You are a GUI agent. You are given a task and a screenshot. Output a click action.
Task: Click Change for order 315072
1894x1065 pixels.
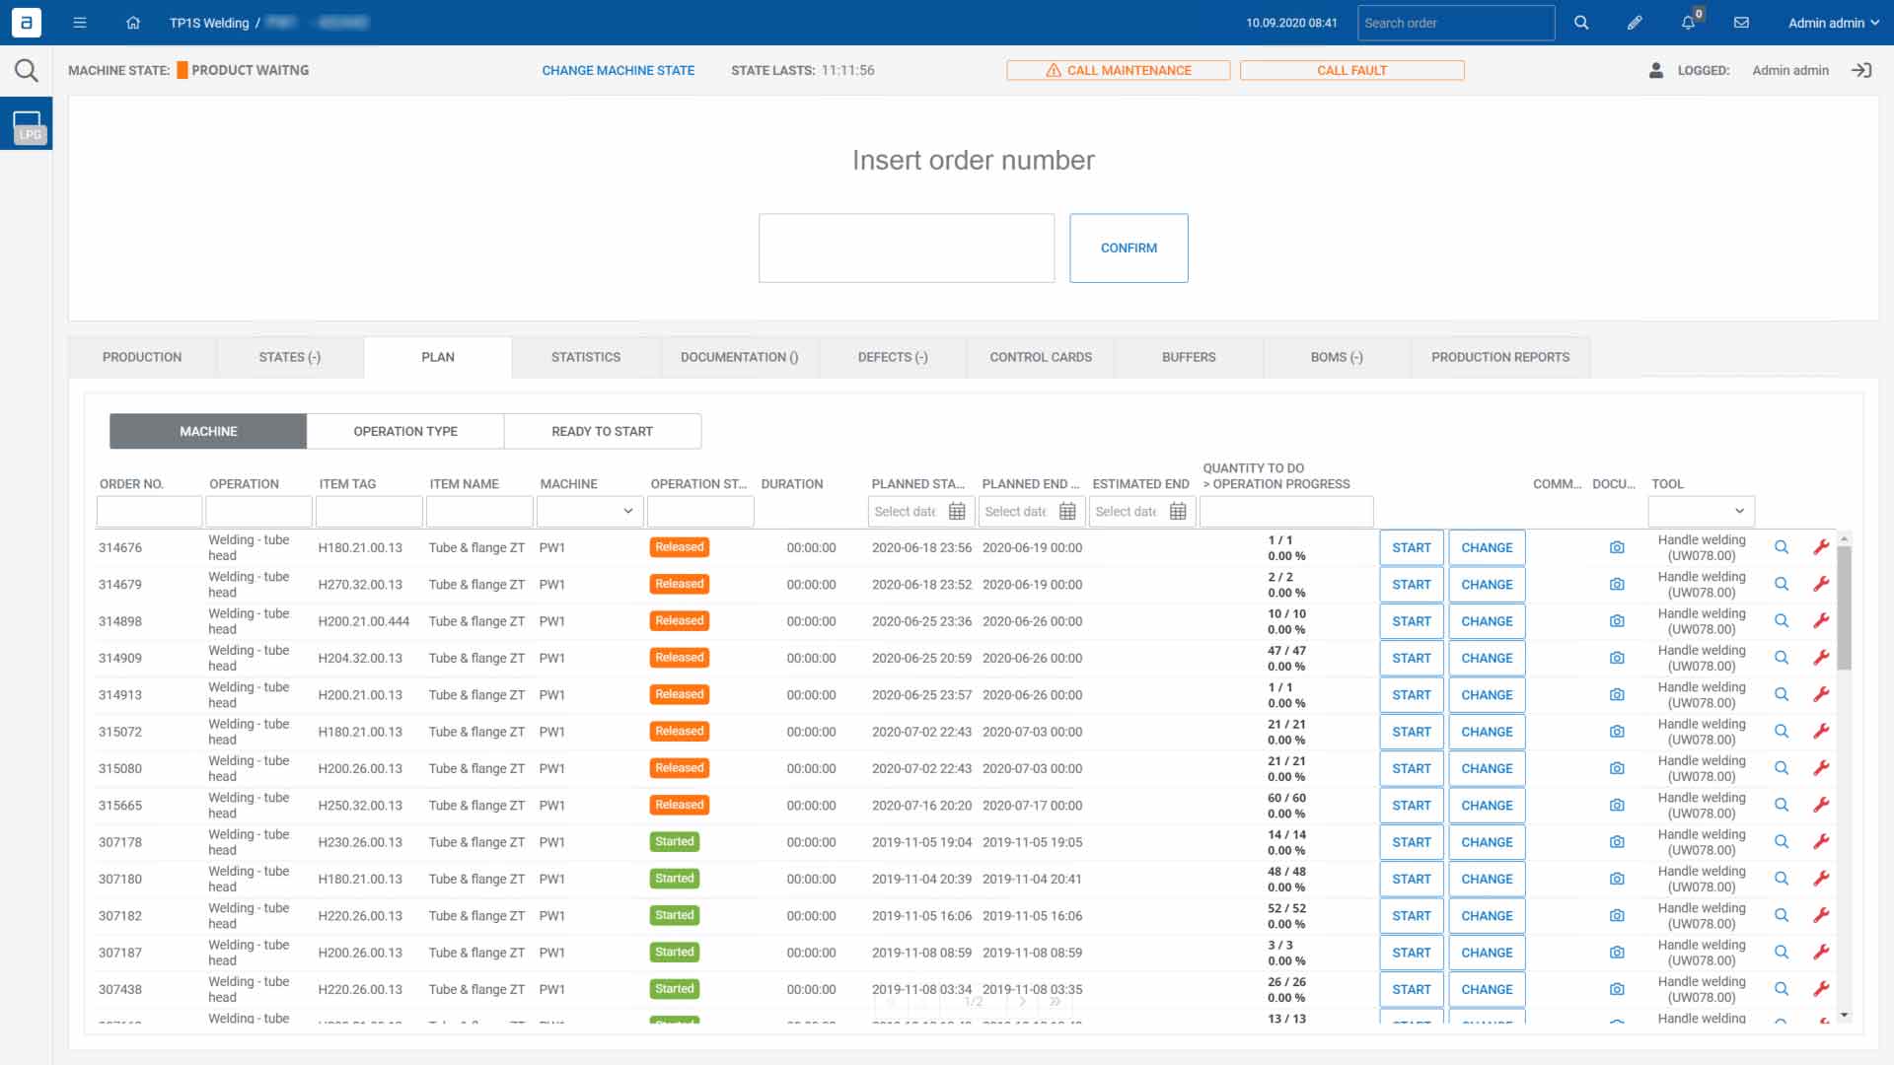(x=1487, y=732)
